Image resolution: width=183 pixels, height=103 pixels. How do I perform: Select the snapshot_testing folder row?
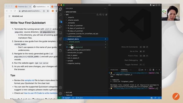[x=86, y=64]
